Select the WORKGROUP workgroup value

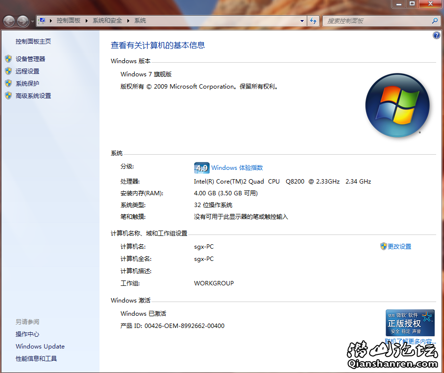214,283
